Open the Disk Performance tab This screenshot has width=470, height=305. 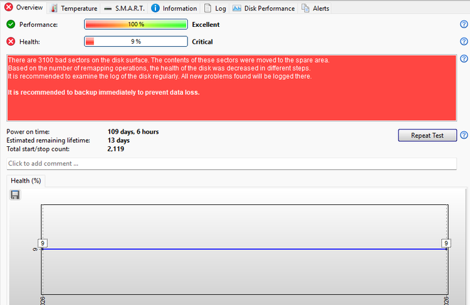[263, 8]
